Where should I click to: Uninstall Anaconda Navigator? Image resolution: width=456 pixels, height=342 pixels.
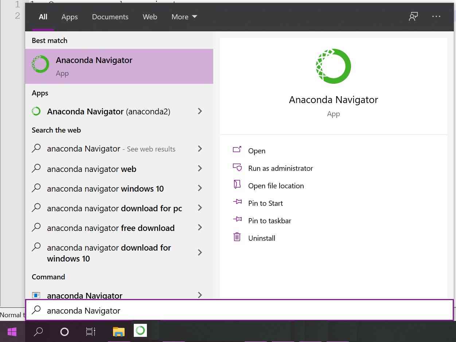[262, 238]
